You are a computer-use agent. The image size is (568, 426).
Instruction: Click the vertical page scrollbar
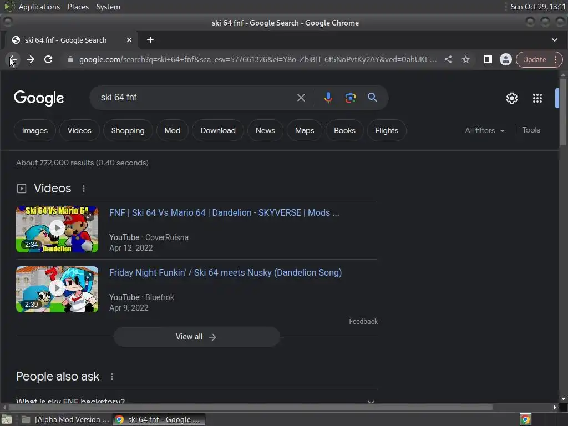[x=563, y=111]
